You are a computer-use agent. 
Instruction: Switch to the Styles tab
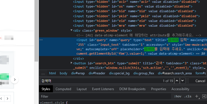[46, 89]
